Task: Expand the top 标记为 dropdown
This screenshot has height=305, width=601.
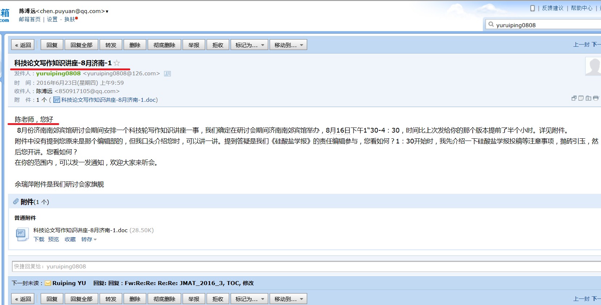Action: pyautogui.click(x=250, y=45)
